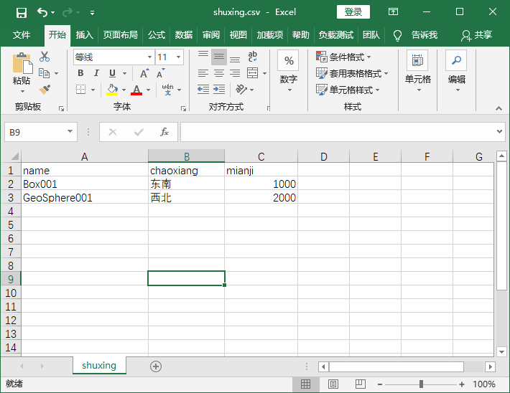
Task: Select cell containing GeoSphere001
Action: (x=85, y=197)
